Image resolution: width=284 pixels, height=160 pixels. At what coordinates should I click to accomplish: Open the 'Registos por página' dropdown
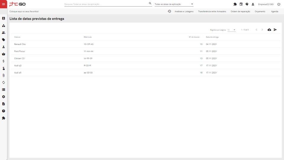pos(231,30)
